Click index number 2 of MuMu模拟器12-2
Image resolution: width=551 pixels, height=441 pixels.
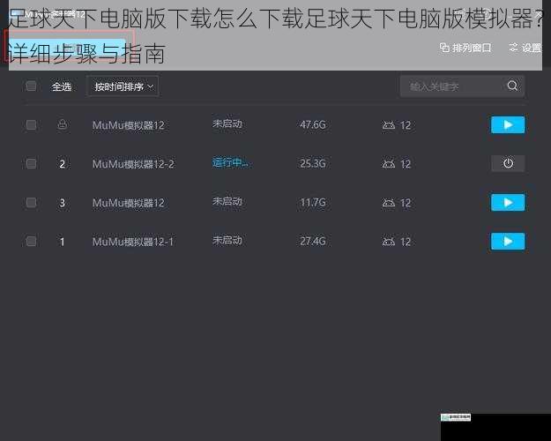pyautogui.click(x=63, y=164)
